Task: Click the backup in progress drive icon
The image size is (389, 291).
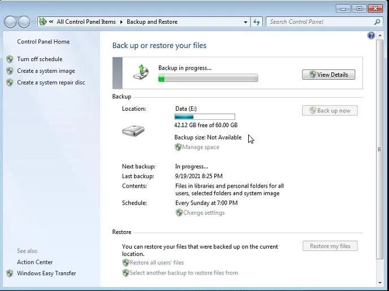Action: pos(141,72)
